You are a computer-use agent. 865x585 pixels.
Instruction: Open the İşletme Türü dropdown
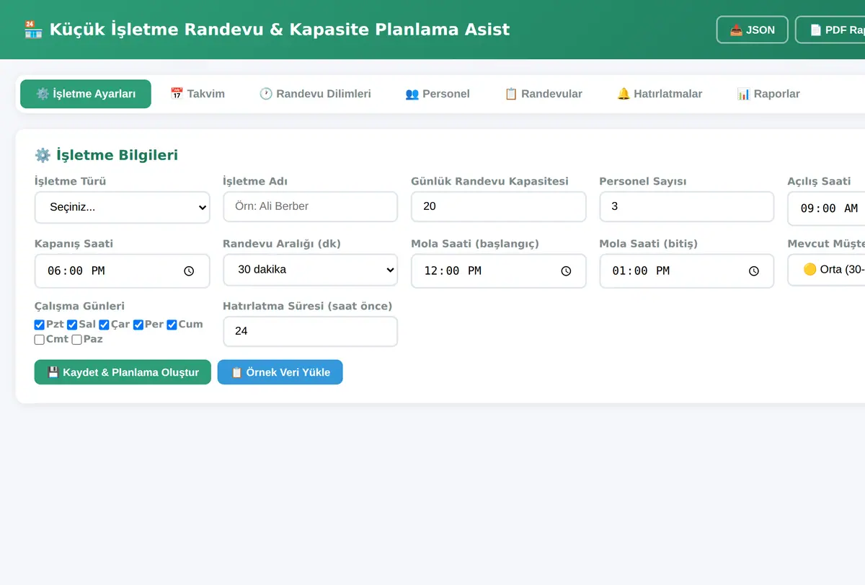pyautogui.click(x=123, y=207)
